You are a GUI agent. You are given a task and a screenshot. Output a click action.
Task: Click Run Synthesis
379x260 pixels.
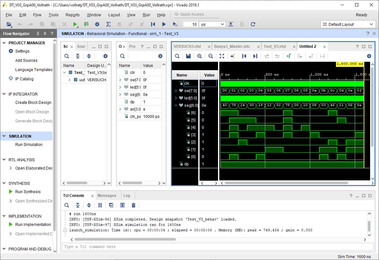(28, 191)
